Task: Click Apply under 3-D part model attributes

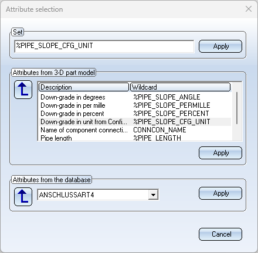Action: click(220, 153)
